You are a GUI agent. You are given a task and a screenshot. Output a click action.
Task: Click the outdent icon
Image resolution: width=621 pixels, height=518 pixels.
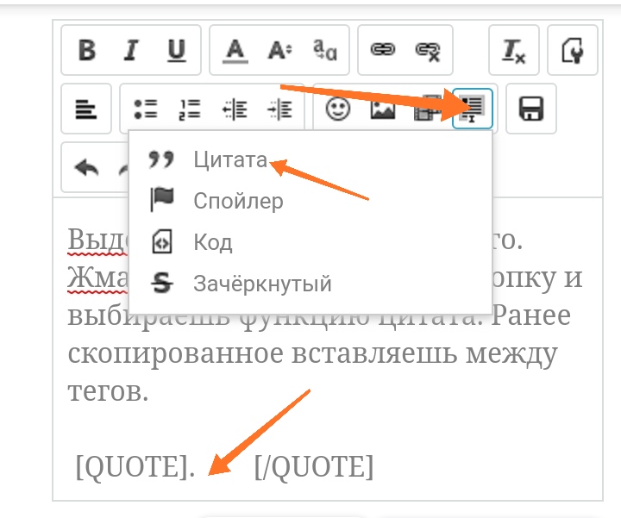click(x=235, y=109)
